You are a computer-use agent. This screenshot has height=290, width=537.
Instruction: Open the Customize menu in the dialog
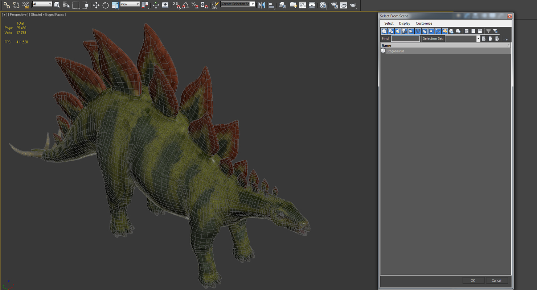424,23
